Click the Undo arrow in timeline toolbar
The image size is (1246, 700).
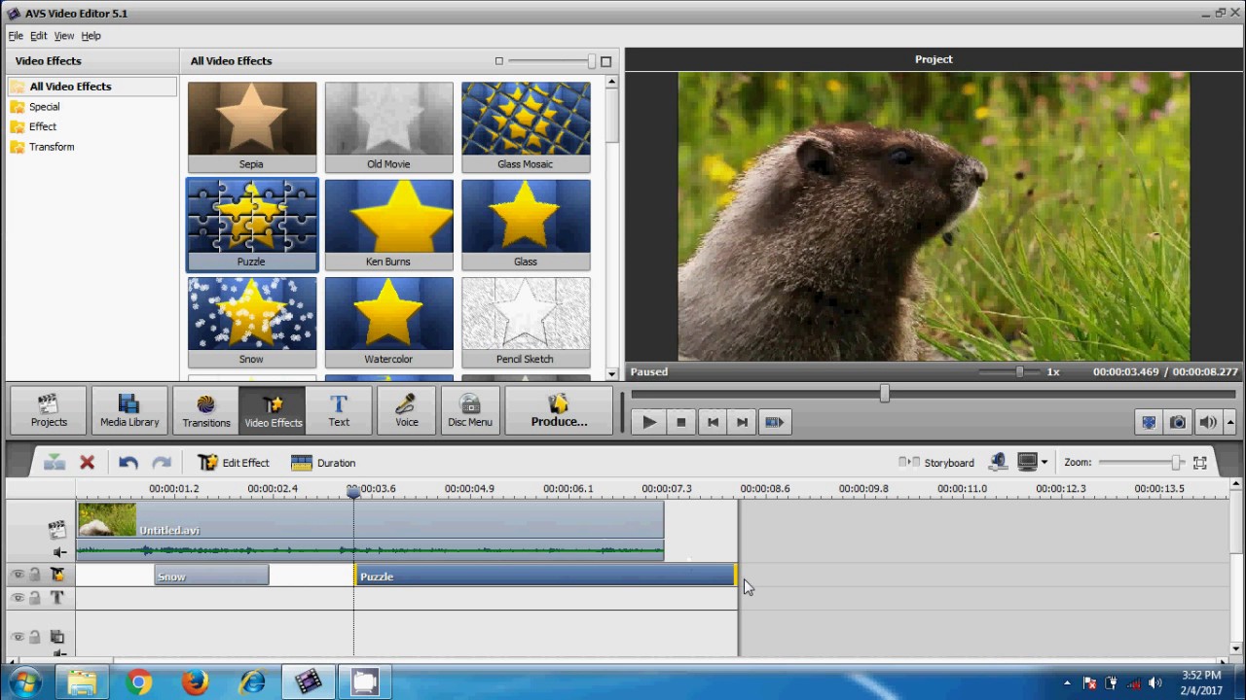(x=128, y=463)
